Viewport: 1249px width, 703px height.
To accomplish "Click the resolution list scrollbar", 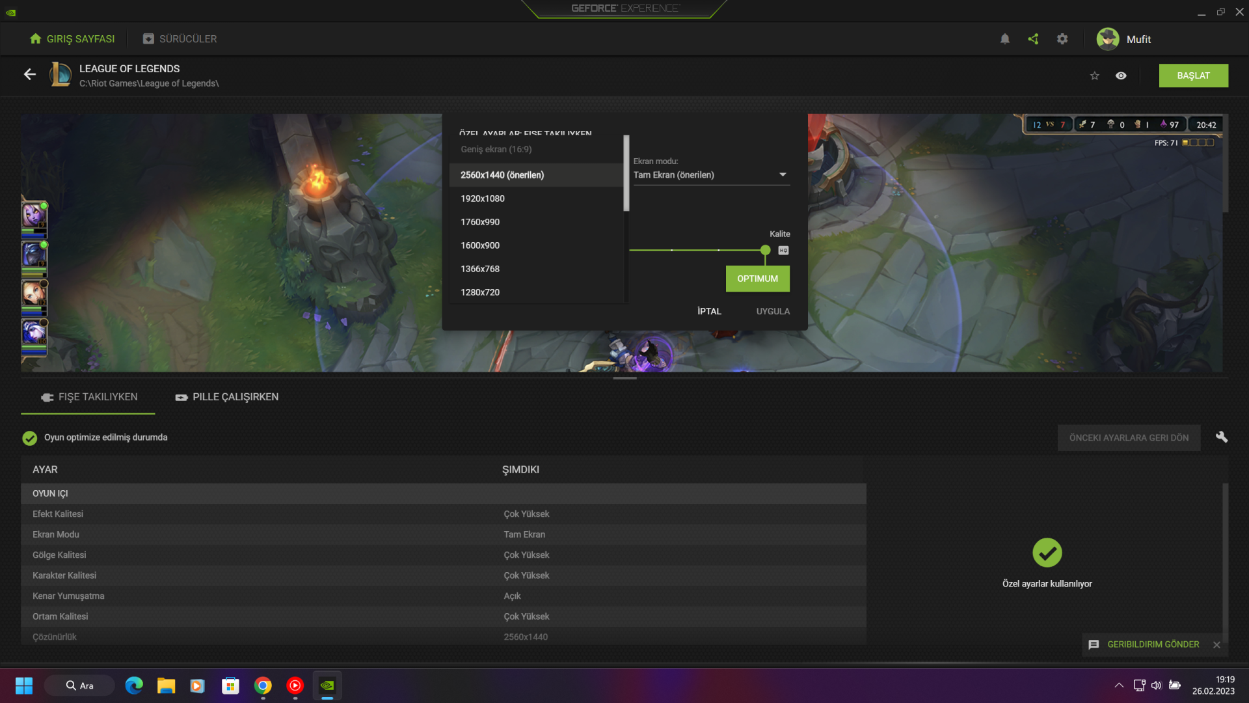I will pyautogui.click(x=626, y=173).
